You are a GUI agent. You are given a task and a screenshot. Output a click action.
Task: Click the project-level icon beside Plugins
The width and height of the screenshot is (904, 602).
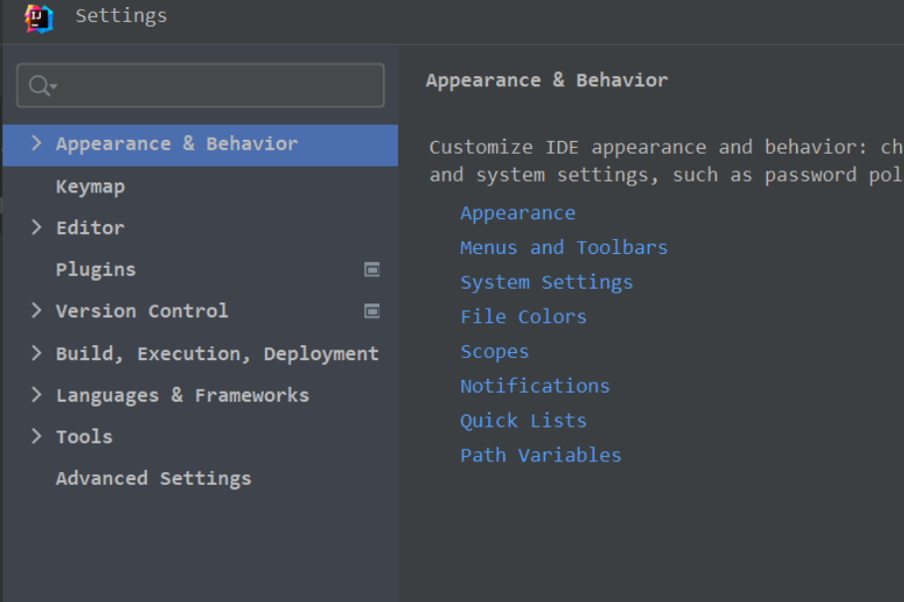(372, 269)
